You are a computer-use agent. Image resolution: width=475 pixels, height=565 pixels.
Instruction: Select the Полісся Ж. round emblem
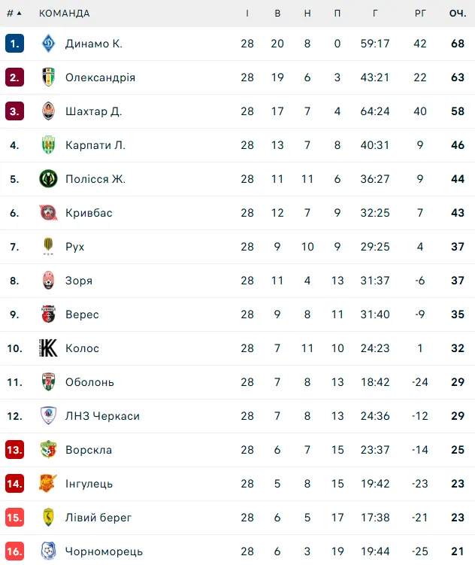(x=48, y=179)
